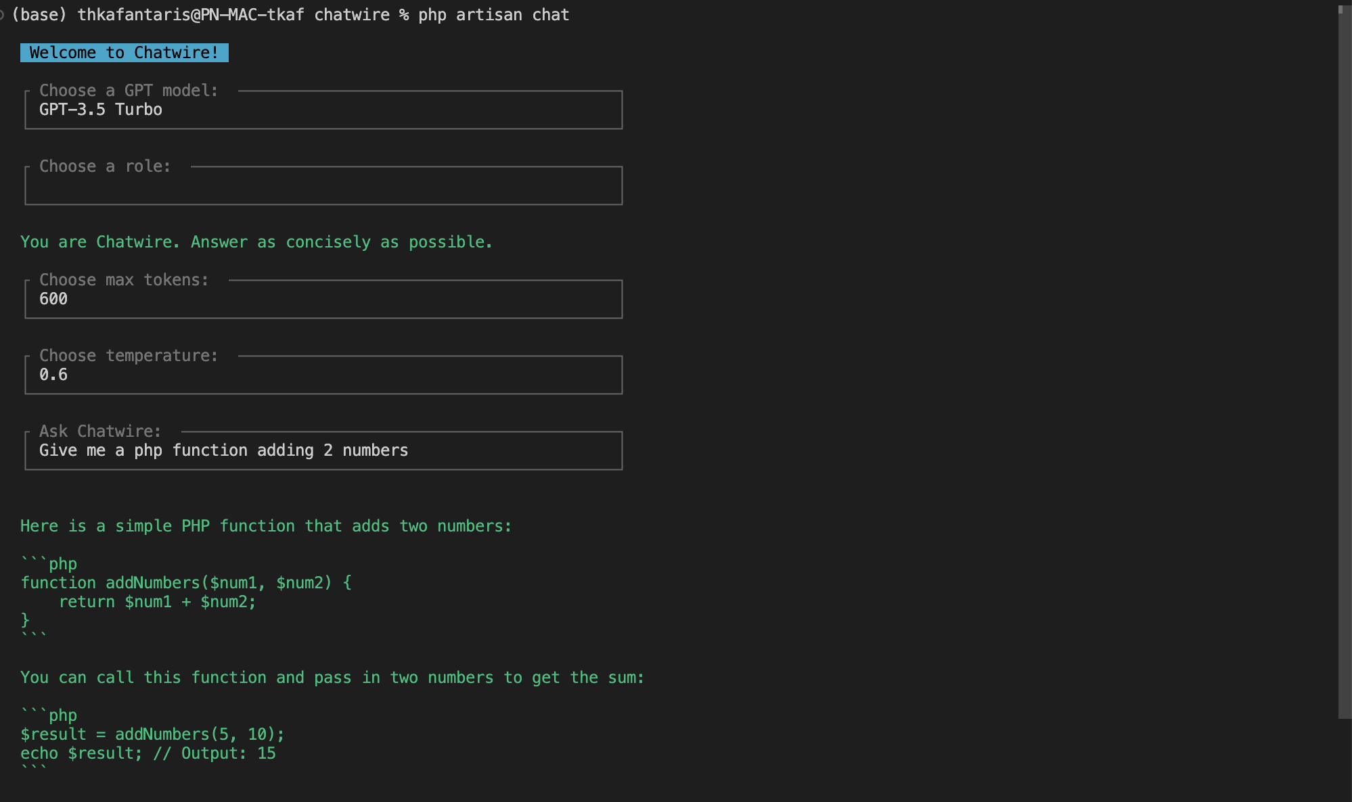This screenshot has width=1352, height=802.
Task: Click the blue Welcome to Chatwire! banner
Action: click(125, 53)
